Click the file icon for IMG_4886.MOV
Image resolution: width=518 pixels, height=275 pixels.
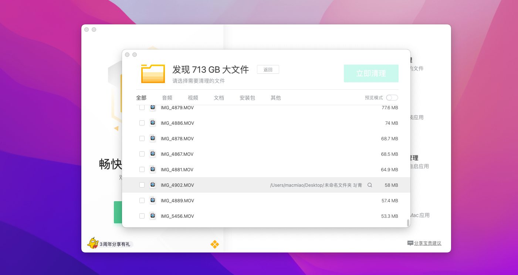tap(153, 123)
